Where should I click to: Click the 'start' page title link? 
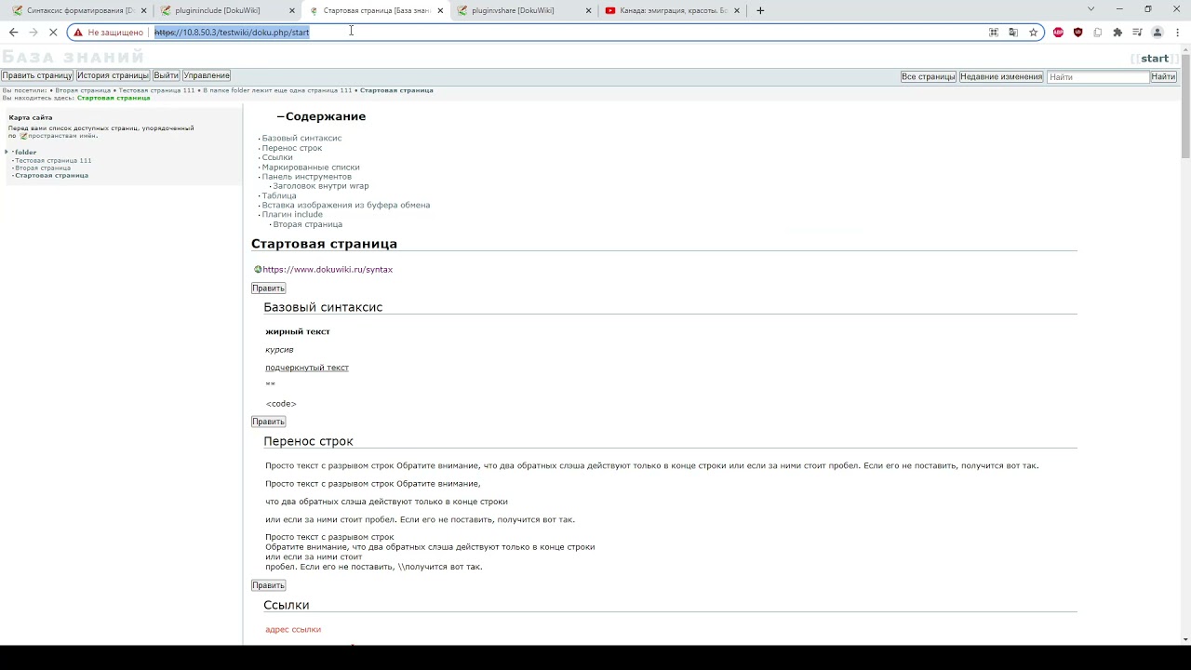(x=1155, y=59)
